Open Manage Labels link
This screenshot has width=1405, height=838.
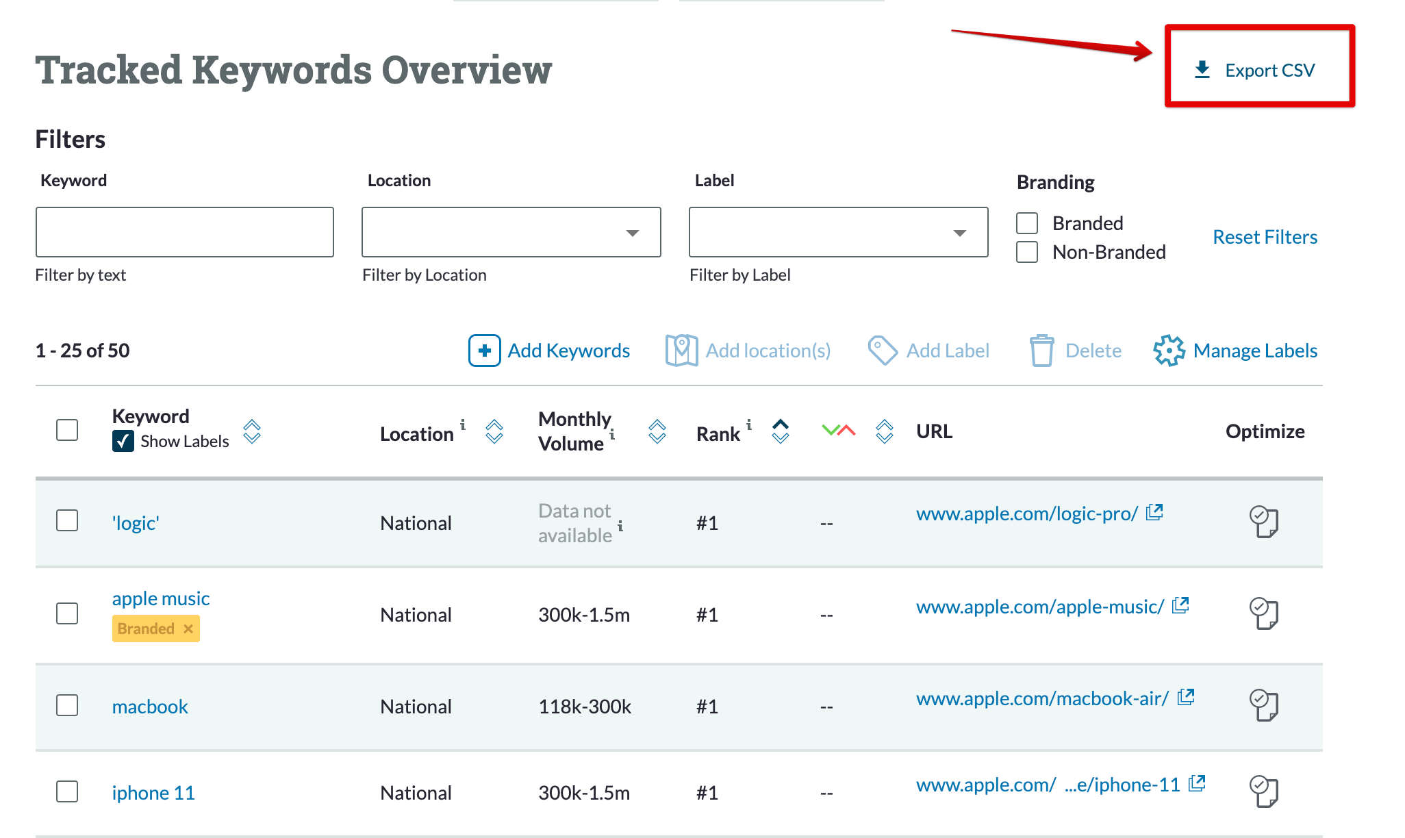pos(1255,351)
